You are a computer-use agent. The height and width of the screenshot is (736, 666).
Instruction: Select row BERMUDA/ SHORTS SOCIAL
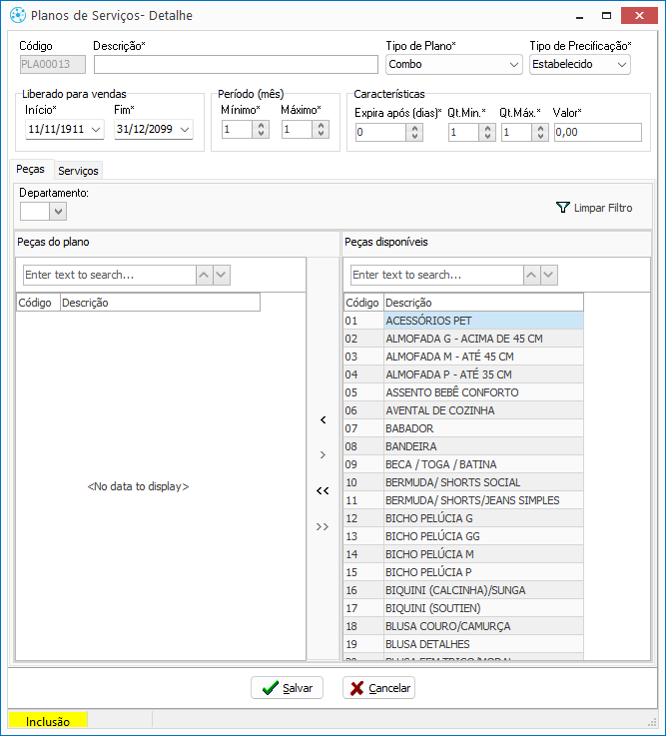click(x=463, y=482)
